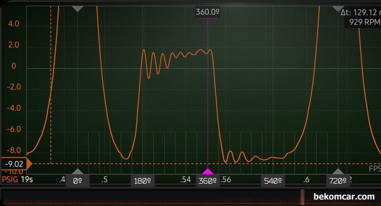This screenshot has width=381, height=206.
Task: Click the red playhead in the overview strip
Action: [x=302, y=197]
